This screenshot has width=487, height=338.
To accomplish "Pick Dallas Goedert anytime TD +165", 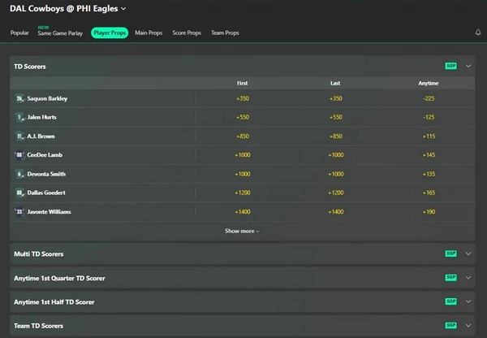I will (429, 193).
